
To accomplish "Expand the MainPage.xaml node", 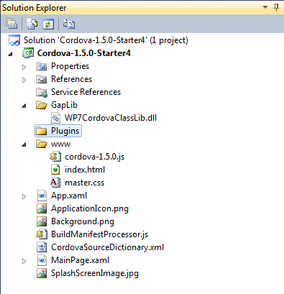I will coord(24,261).
